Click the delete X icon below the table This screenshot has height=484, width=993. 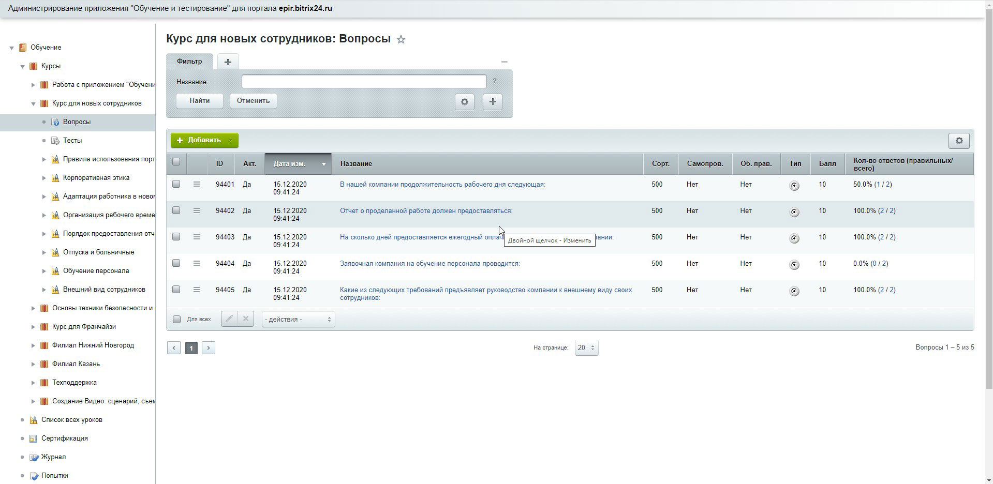(246, 319)
